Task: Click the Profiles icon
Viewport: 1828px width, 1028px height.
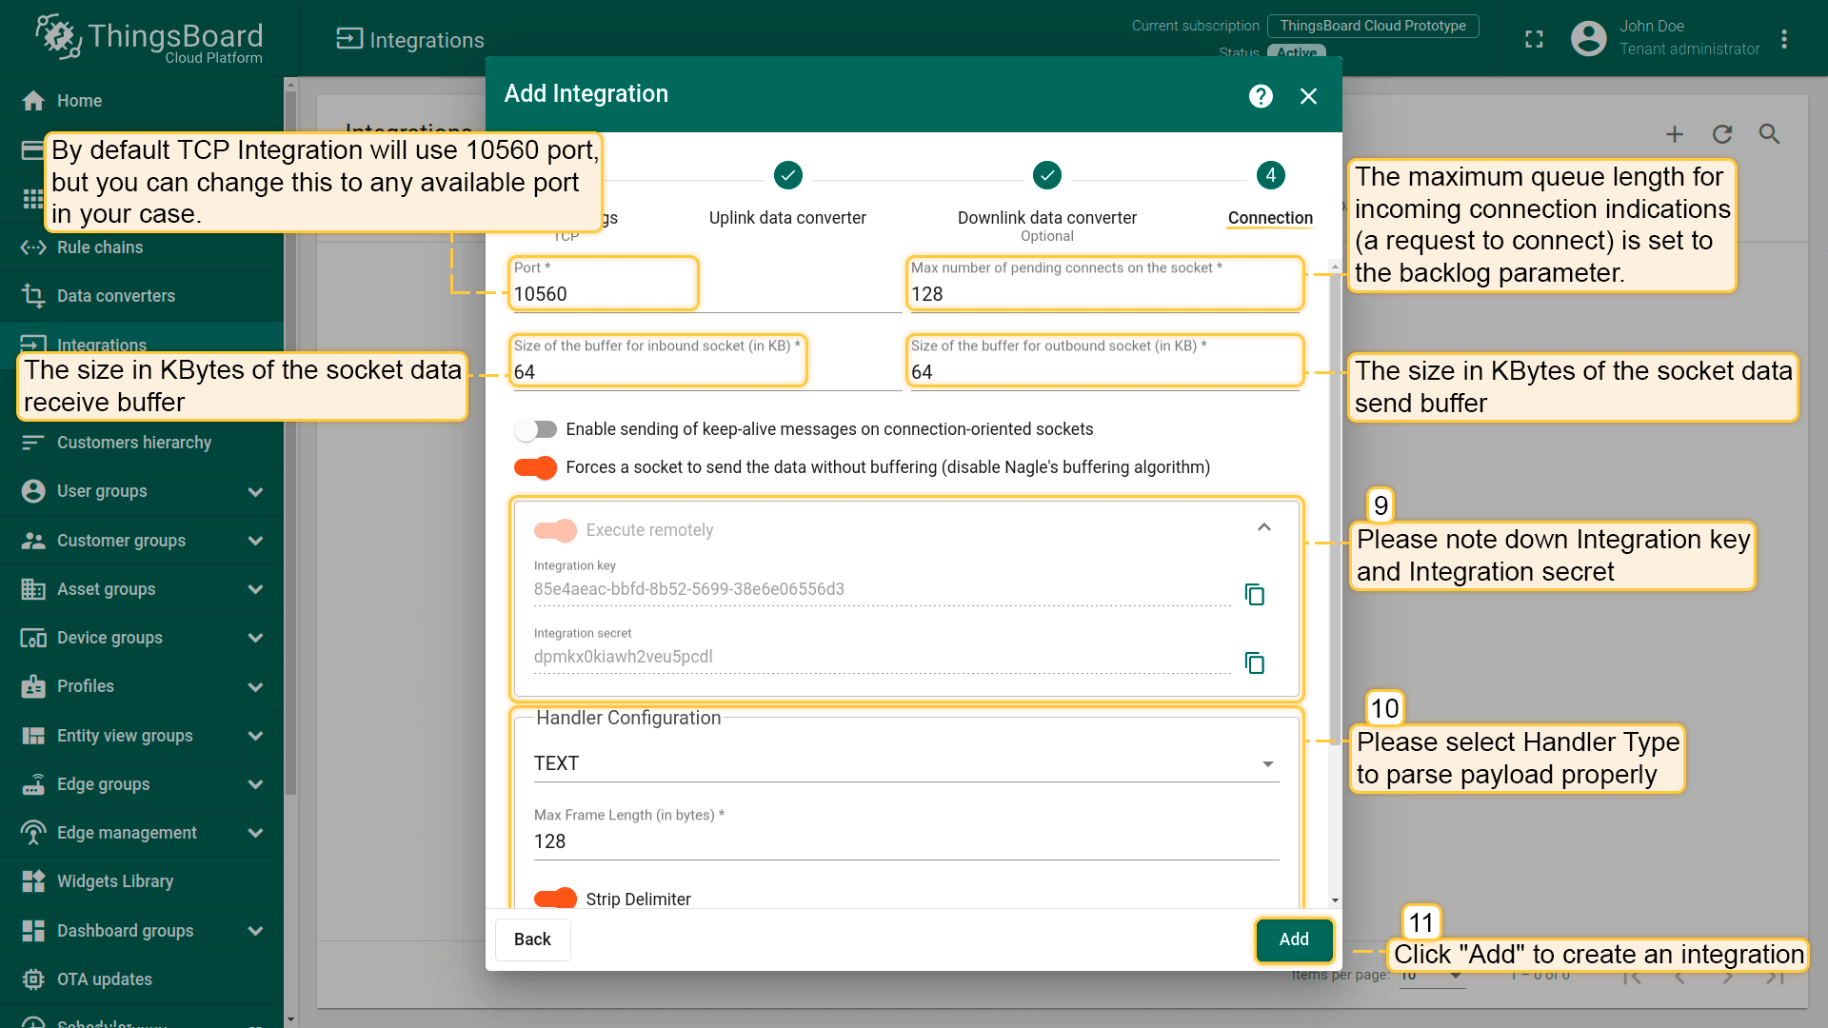Action: [x=33, y=686]
